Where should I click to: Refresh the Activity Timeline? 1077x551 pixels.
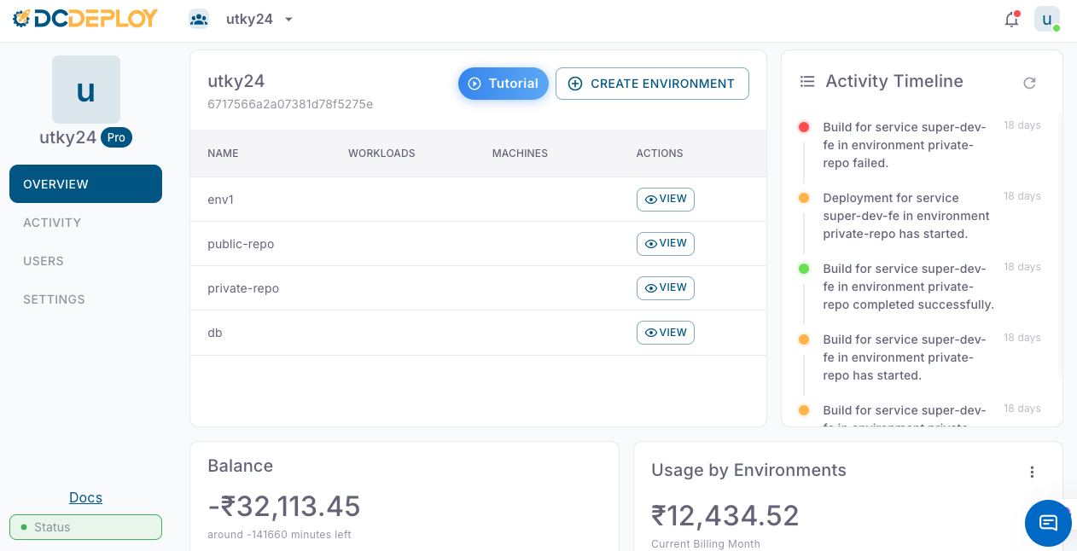(x=1029, y=83)
